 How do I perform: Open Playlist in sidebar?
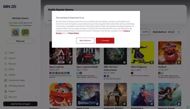tap(12, 91)
